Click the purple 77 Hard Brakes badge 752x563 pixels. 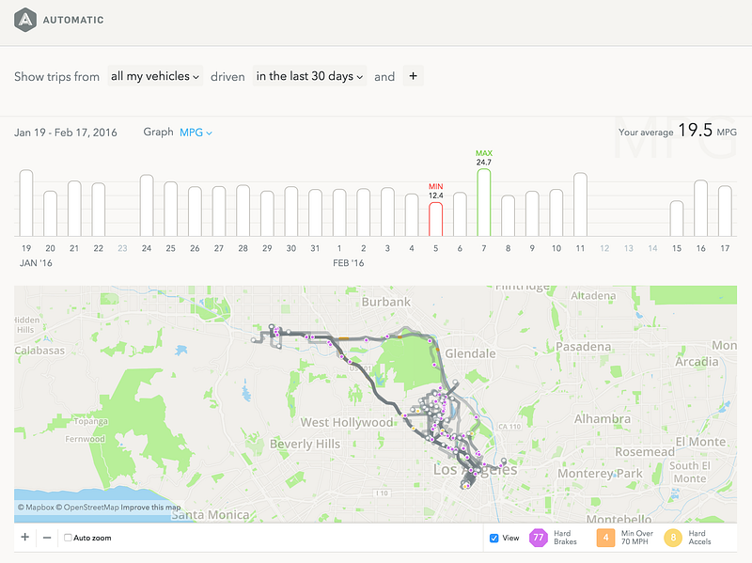tap(538, 538)
